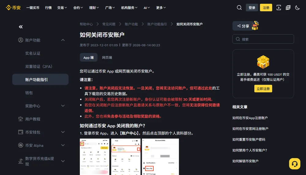This screenshot has height=175, width=306.
Task: Open related article 如何在币安官网注册账户
Action: coord(250,128)
